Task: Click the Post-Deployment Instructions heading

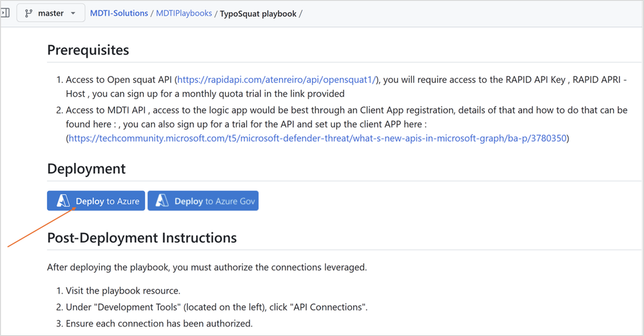Action: pos(142,238)
